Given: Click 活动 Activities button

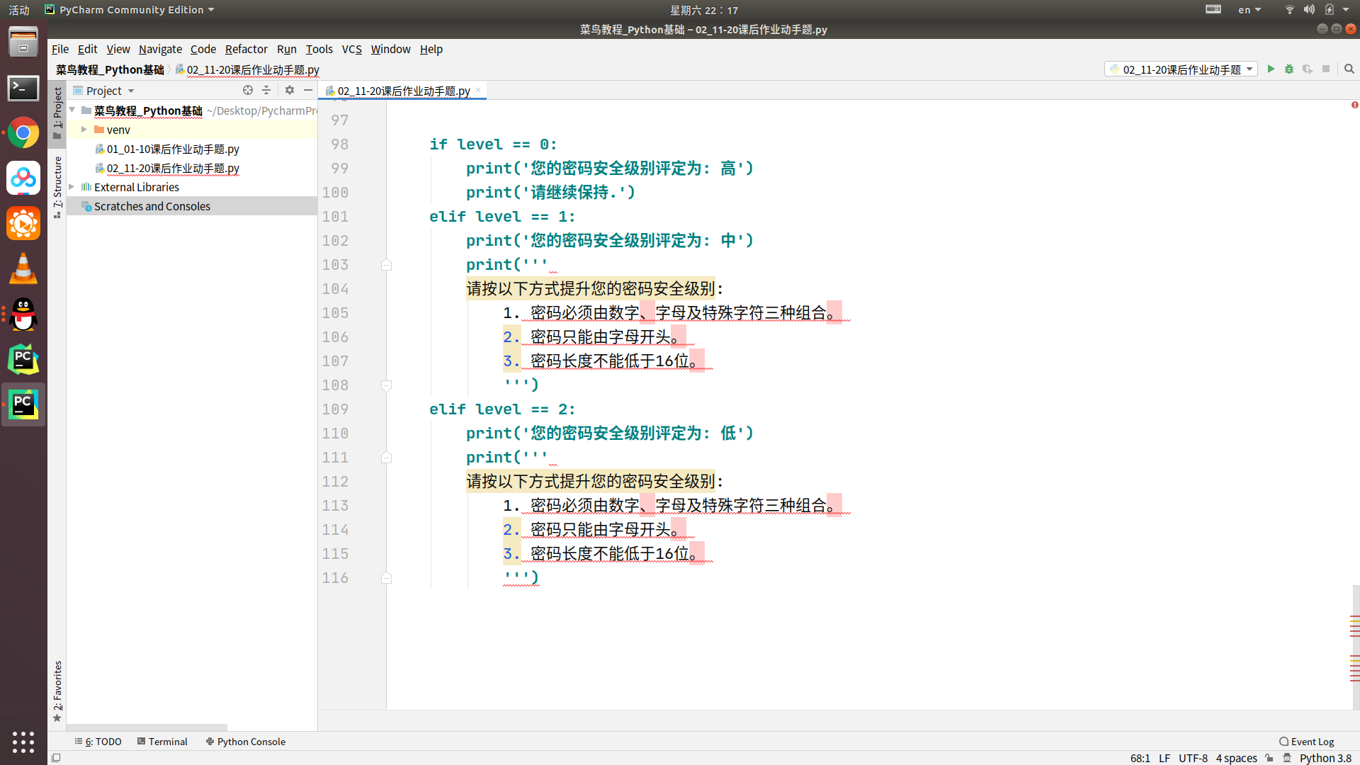Looking at the screenshot, I should 19,10.
